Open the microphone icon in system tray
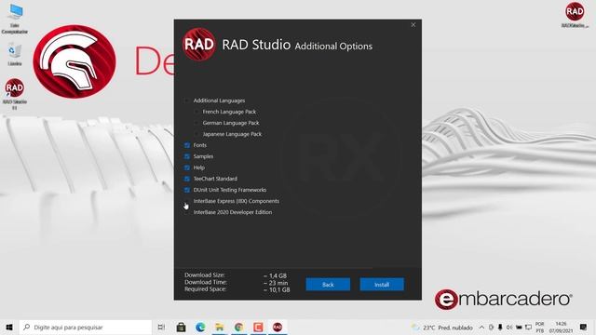 (500, 328)
